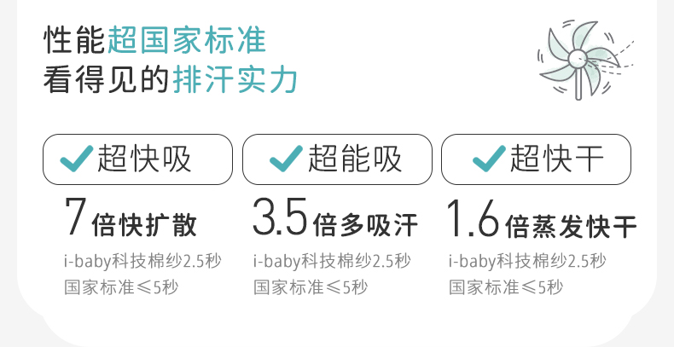Click the checkmark beside 超快吸
Image resolution: width=674 pixels, height=347 pixels.
[77, 159]
